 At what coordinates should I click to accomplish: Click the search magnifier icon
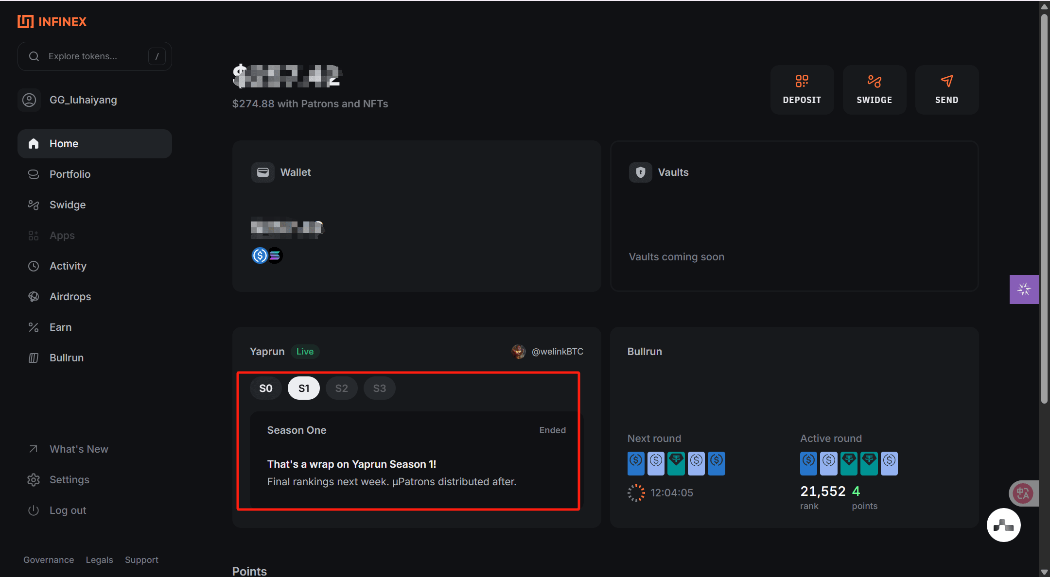click(34, 56)
